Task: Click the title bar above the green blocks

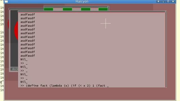Action: [x=76, y=7]
